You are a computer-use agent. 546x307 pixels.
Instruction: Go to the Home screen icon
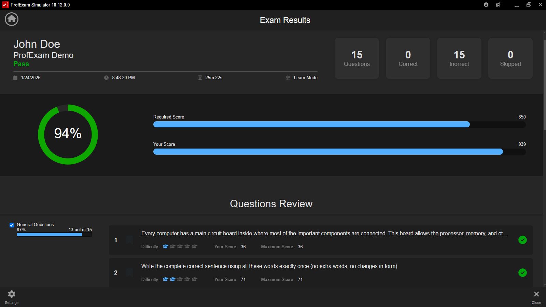point(12,19)
